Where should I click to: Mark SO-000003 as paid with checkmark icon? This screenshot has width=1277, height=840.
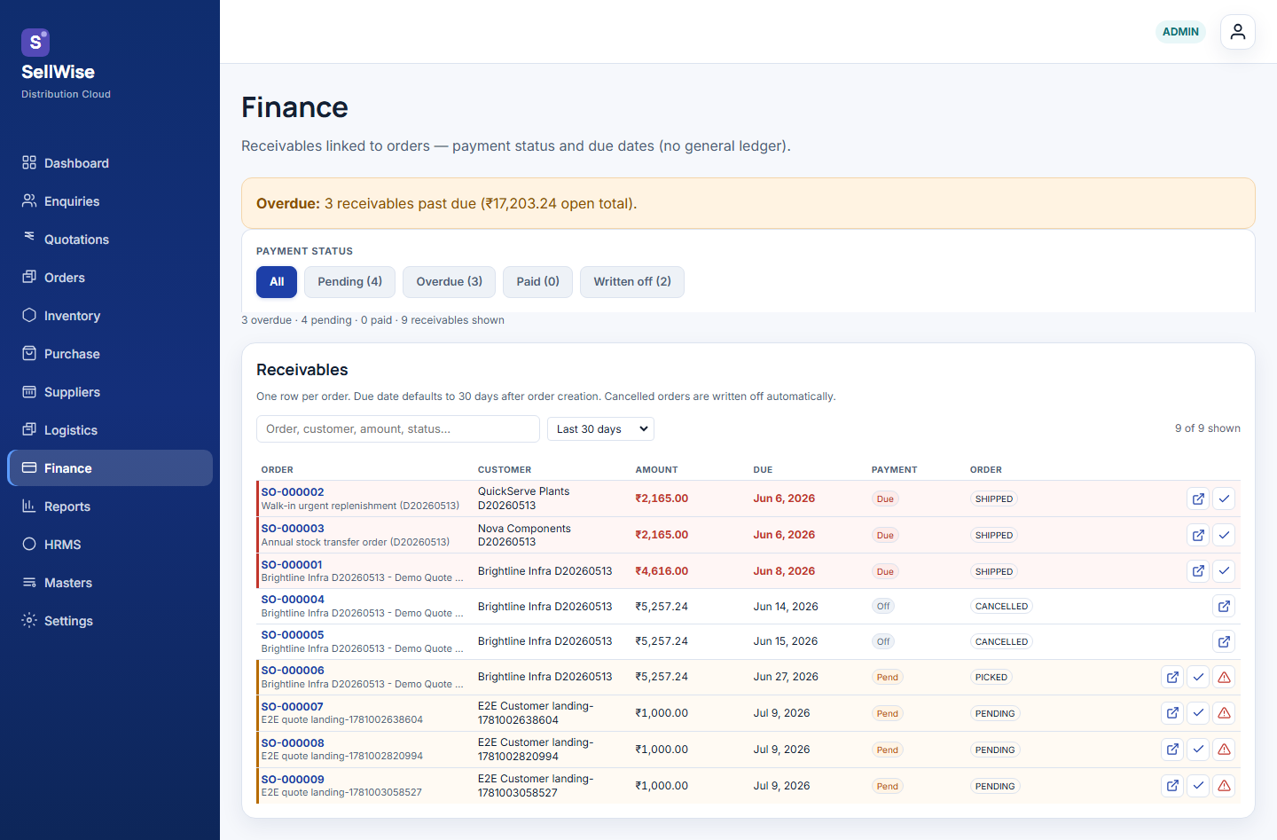pyautogui.click(x=1224, y=535)
